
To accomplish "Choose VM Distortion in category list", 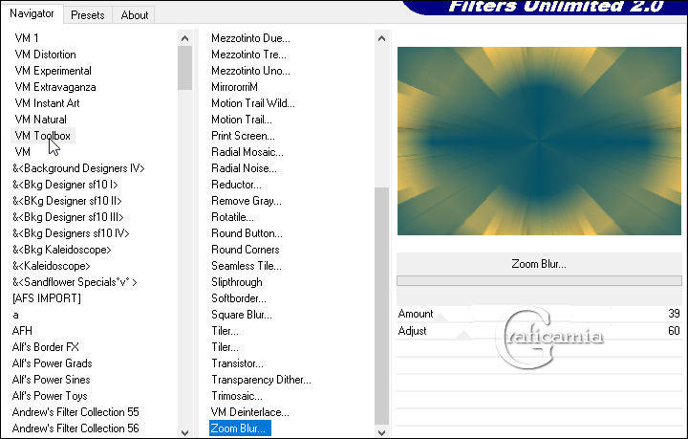I will tap(45, 55).
